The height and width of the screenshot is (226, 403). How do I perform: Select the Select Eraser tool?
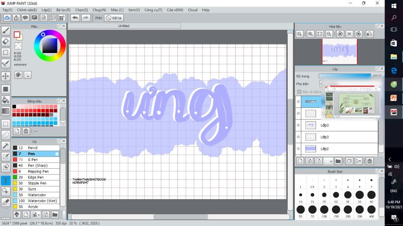pos(6,167)
